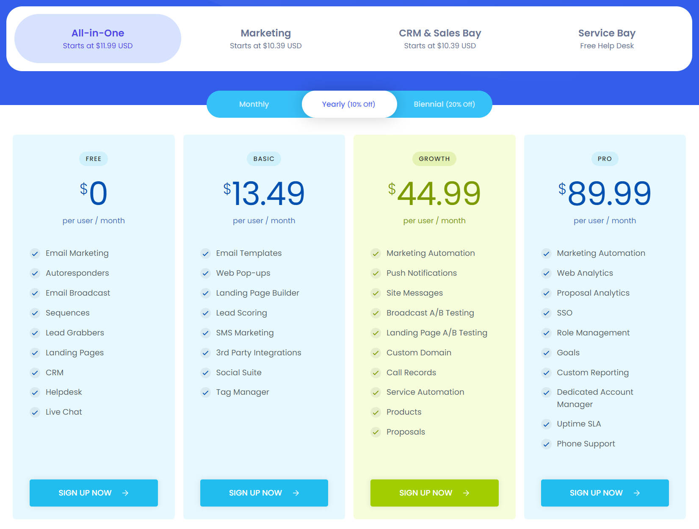Click checkmark icon next to Phone Support
This screenshot has width=699, height=529.
(547, 444)
